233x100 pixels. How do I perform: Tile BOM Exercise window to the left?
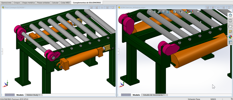point(208,7)
